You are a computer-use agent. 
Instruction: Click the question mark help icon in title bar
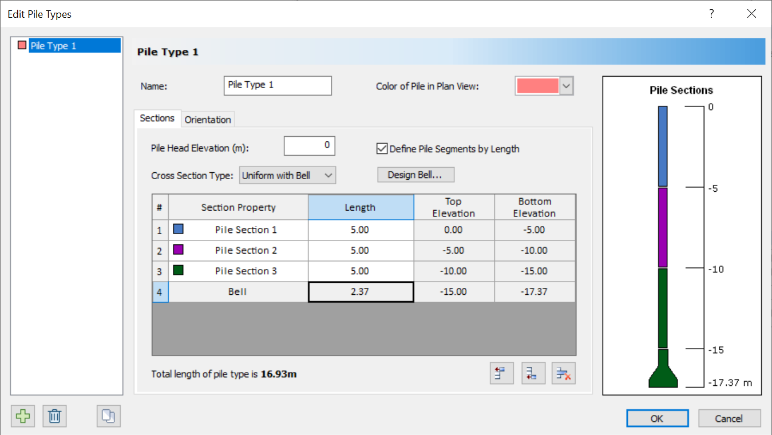(711, 14)
